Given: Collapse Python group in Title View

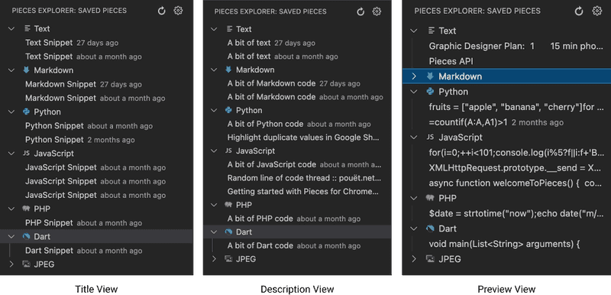Looking at the screenshot, I should 11,112.
